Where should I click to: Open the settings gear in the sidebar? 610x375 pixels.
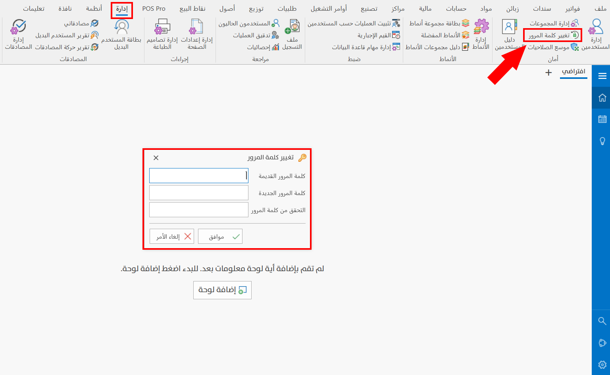tap(602, 365)
